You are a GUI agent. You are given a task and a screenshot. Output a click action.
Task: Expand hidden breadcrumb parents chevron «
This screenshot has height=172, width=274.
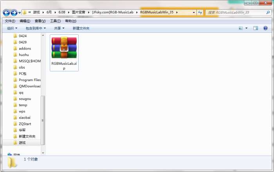pos(29,12)
